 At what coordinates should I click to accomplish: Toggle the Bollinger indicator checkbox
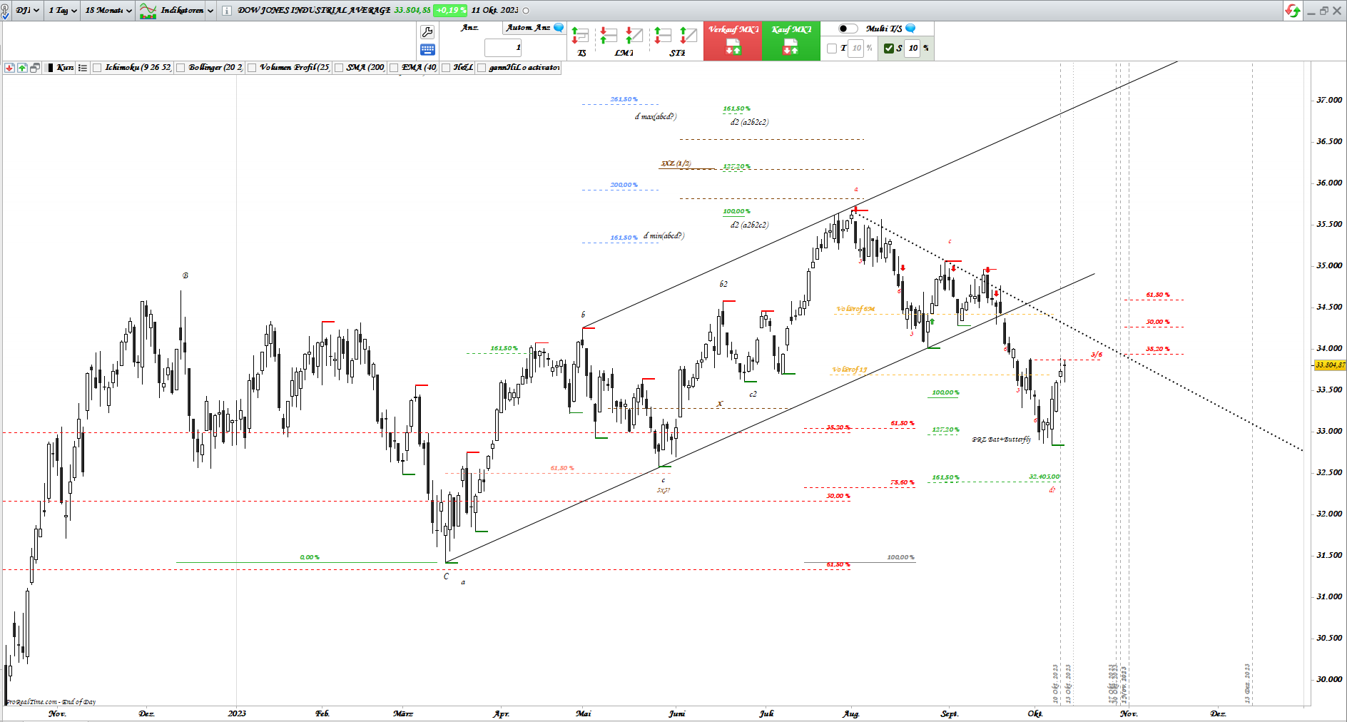(x=181, y=68)
